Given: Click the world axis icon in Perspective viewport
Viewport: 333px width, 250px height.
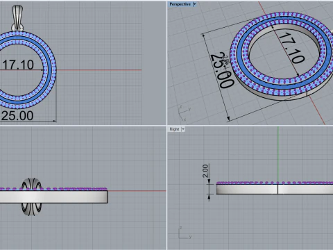Looking at the screenshot, I should point(185,113).
